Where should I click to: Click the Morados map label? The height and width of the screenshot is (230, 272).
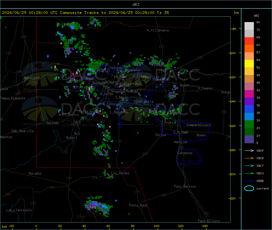coord(35,173)
